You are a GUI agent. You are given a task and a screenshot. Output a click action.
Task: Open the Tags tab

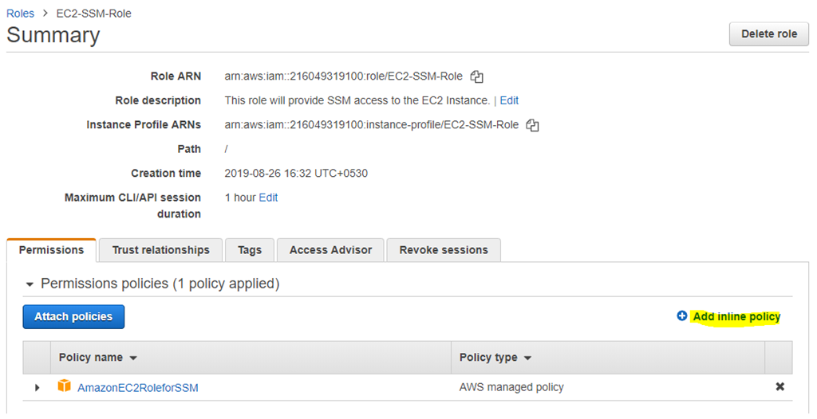(250, 250)
